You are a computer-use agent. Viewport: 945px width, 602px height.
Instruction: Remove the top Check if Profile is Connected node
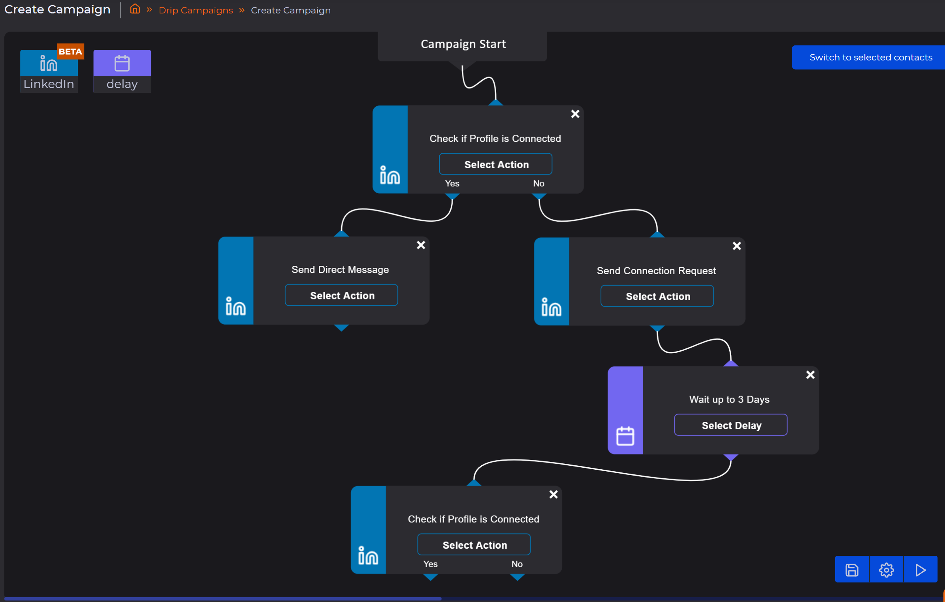(575, 114)
